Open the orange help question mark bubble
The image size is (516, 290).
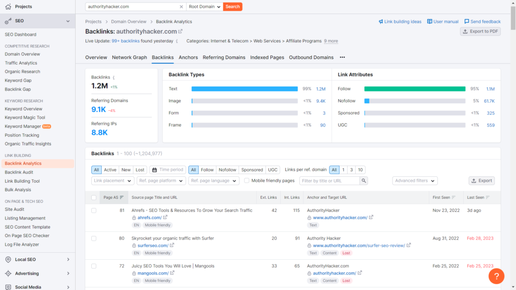496,276
